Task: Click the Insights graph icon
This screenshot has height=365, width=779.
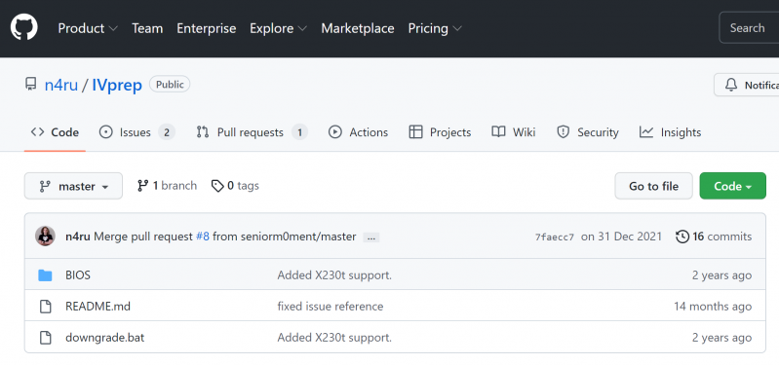Action: tap(646, 132)
